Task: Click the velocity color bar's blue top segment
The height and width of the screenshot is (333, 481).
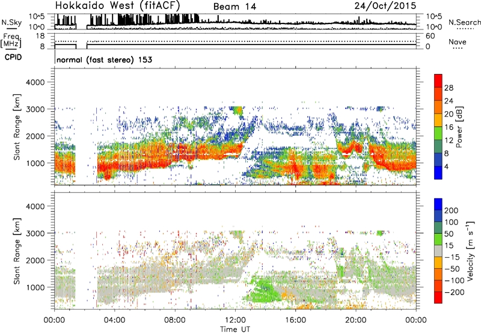Action: pyautogui.click(x=438, y=204)
